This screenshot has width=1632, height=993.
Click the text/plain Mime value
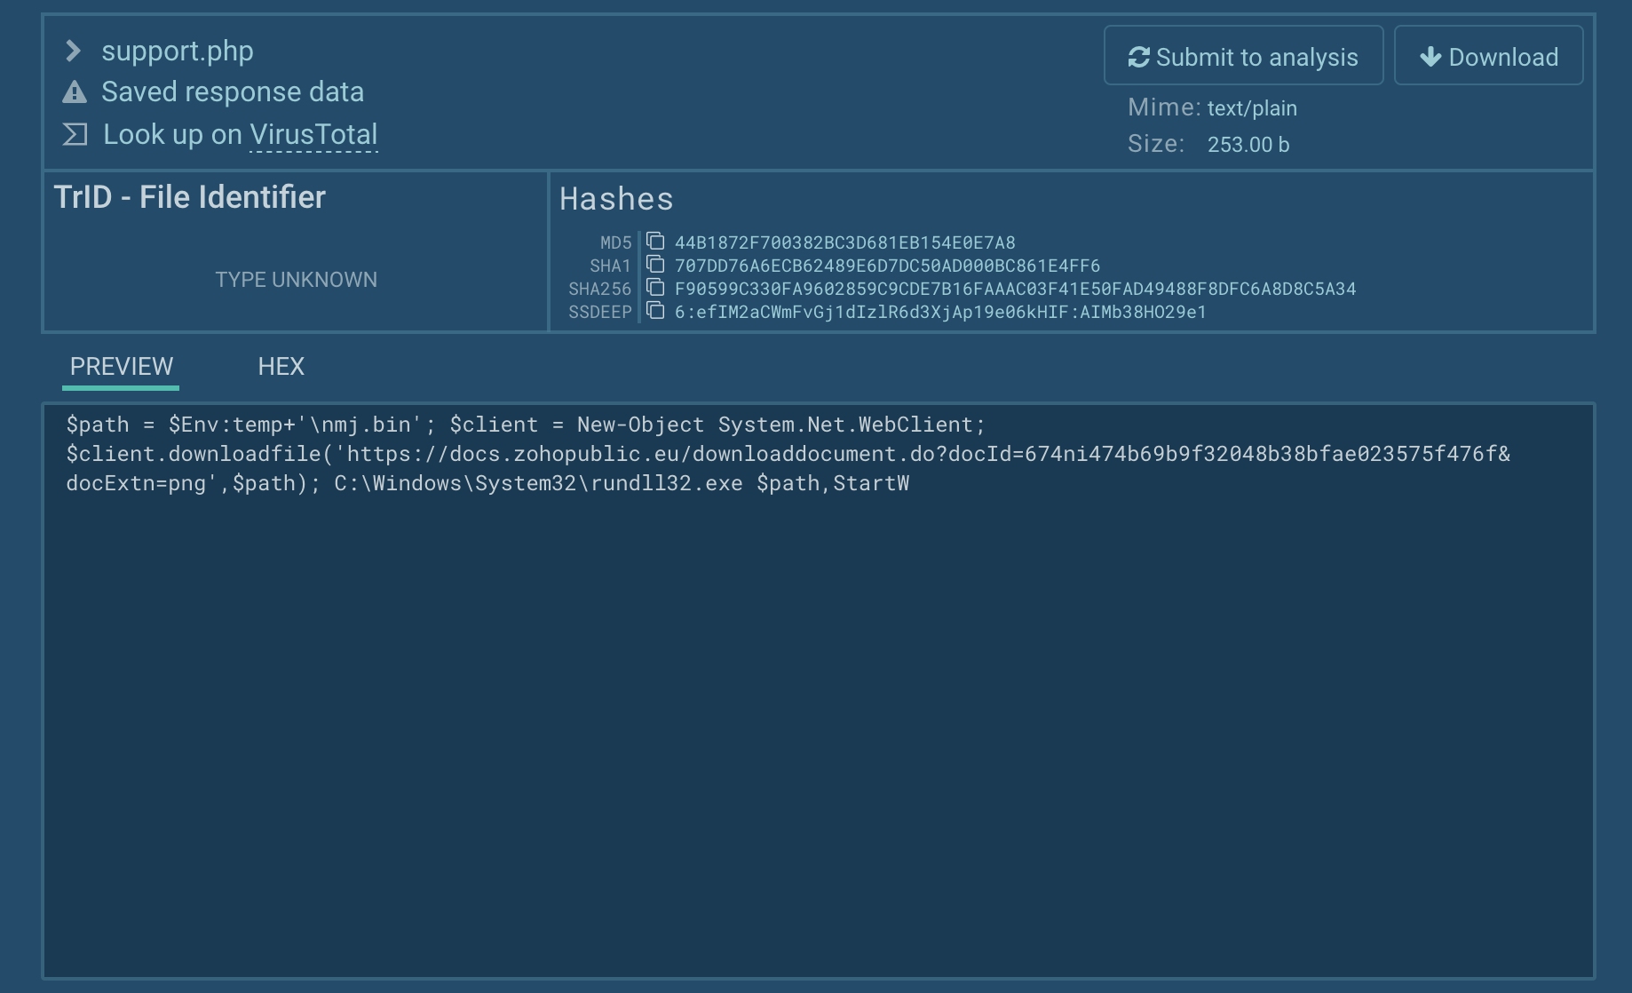click(x=1252, y=107)
